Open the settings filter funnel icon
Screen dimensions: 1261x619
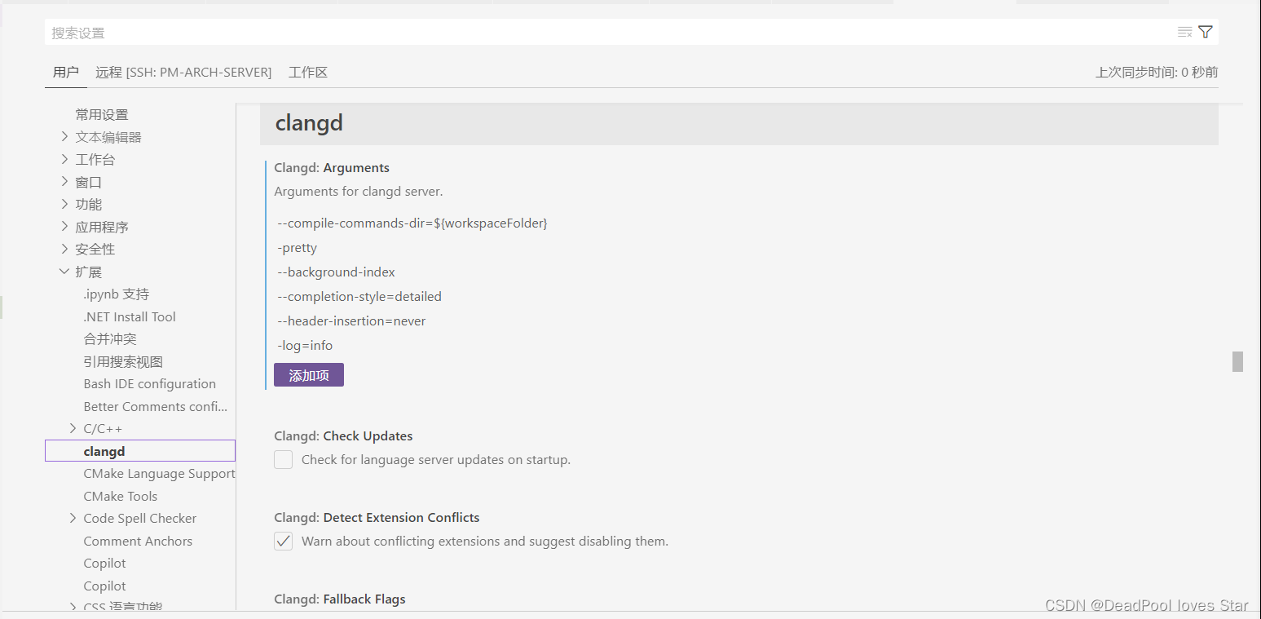[1206, 33]
